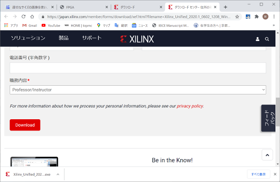Open the Professor/Instructor job dropdown
This screenshot has height=182, width=280.
click(x=138, y=90)
